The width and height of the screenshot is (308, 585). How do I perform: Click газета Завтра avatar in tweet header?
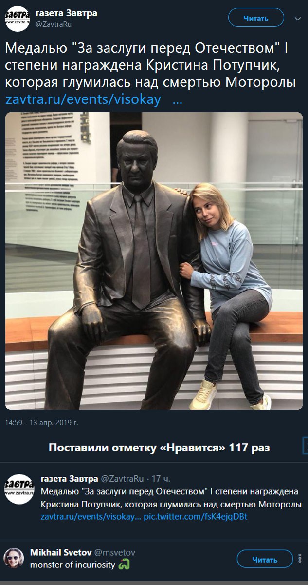[x=18, y=19]
